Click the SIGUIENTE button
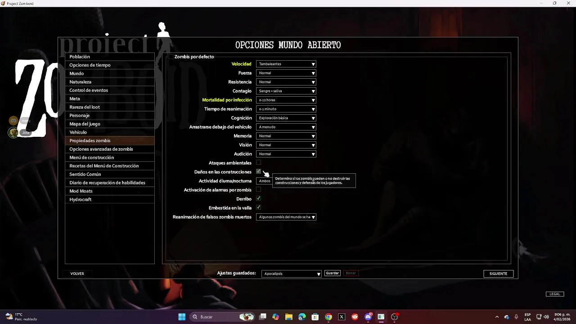The height and width of the screenshot is (324, 576). (x=498, y=274)
